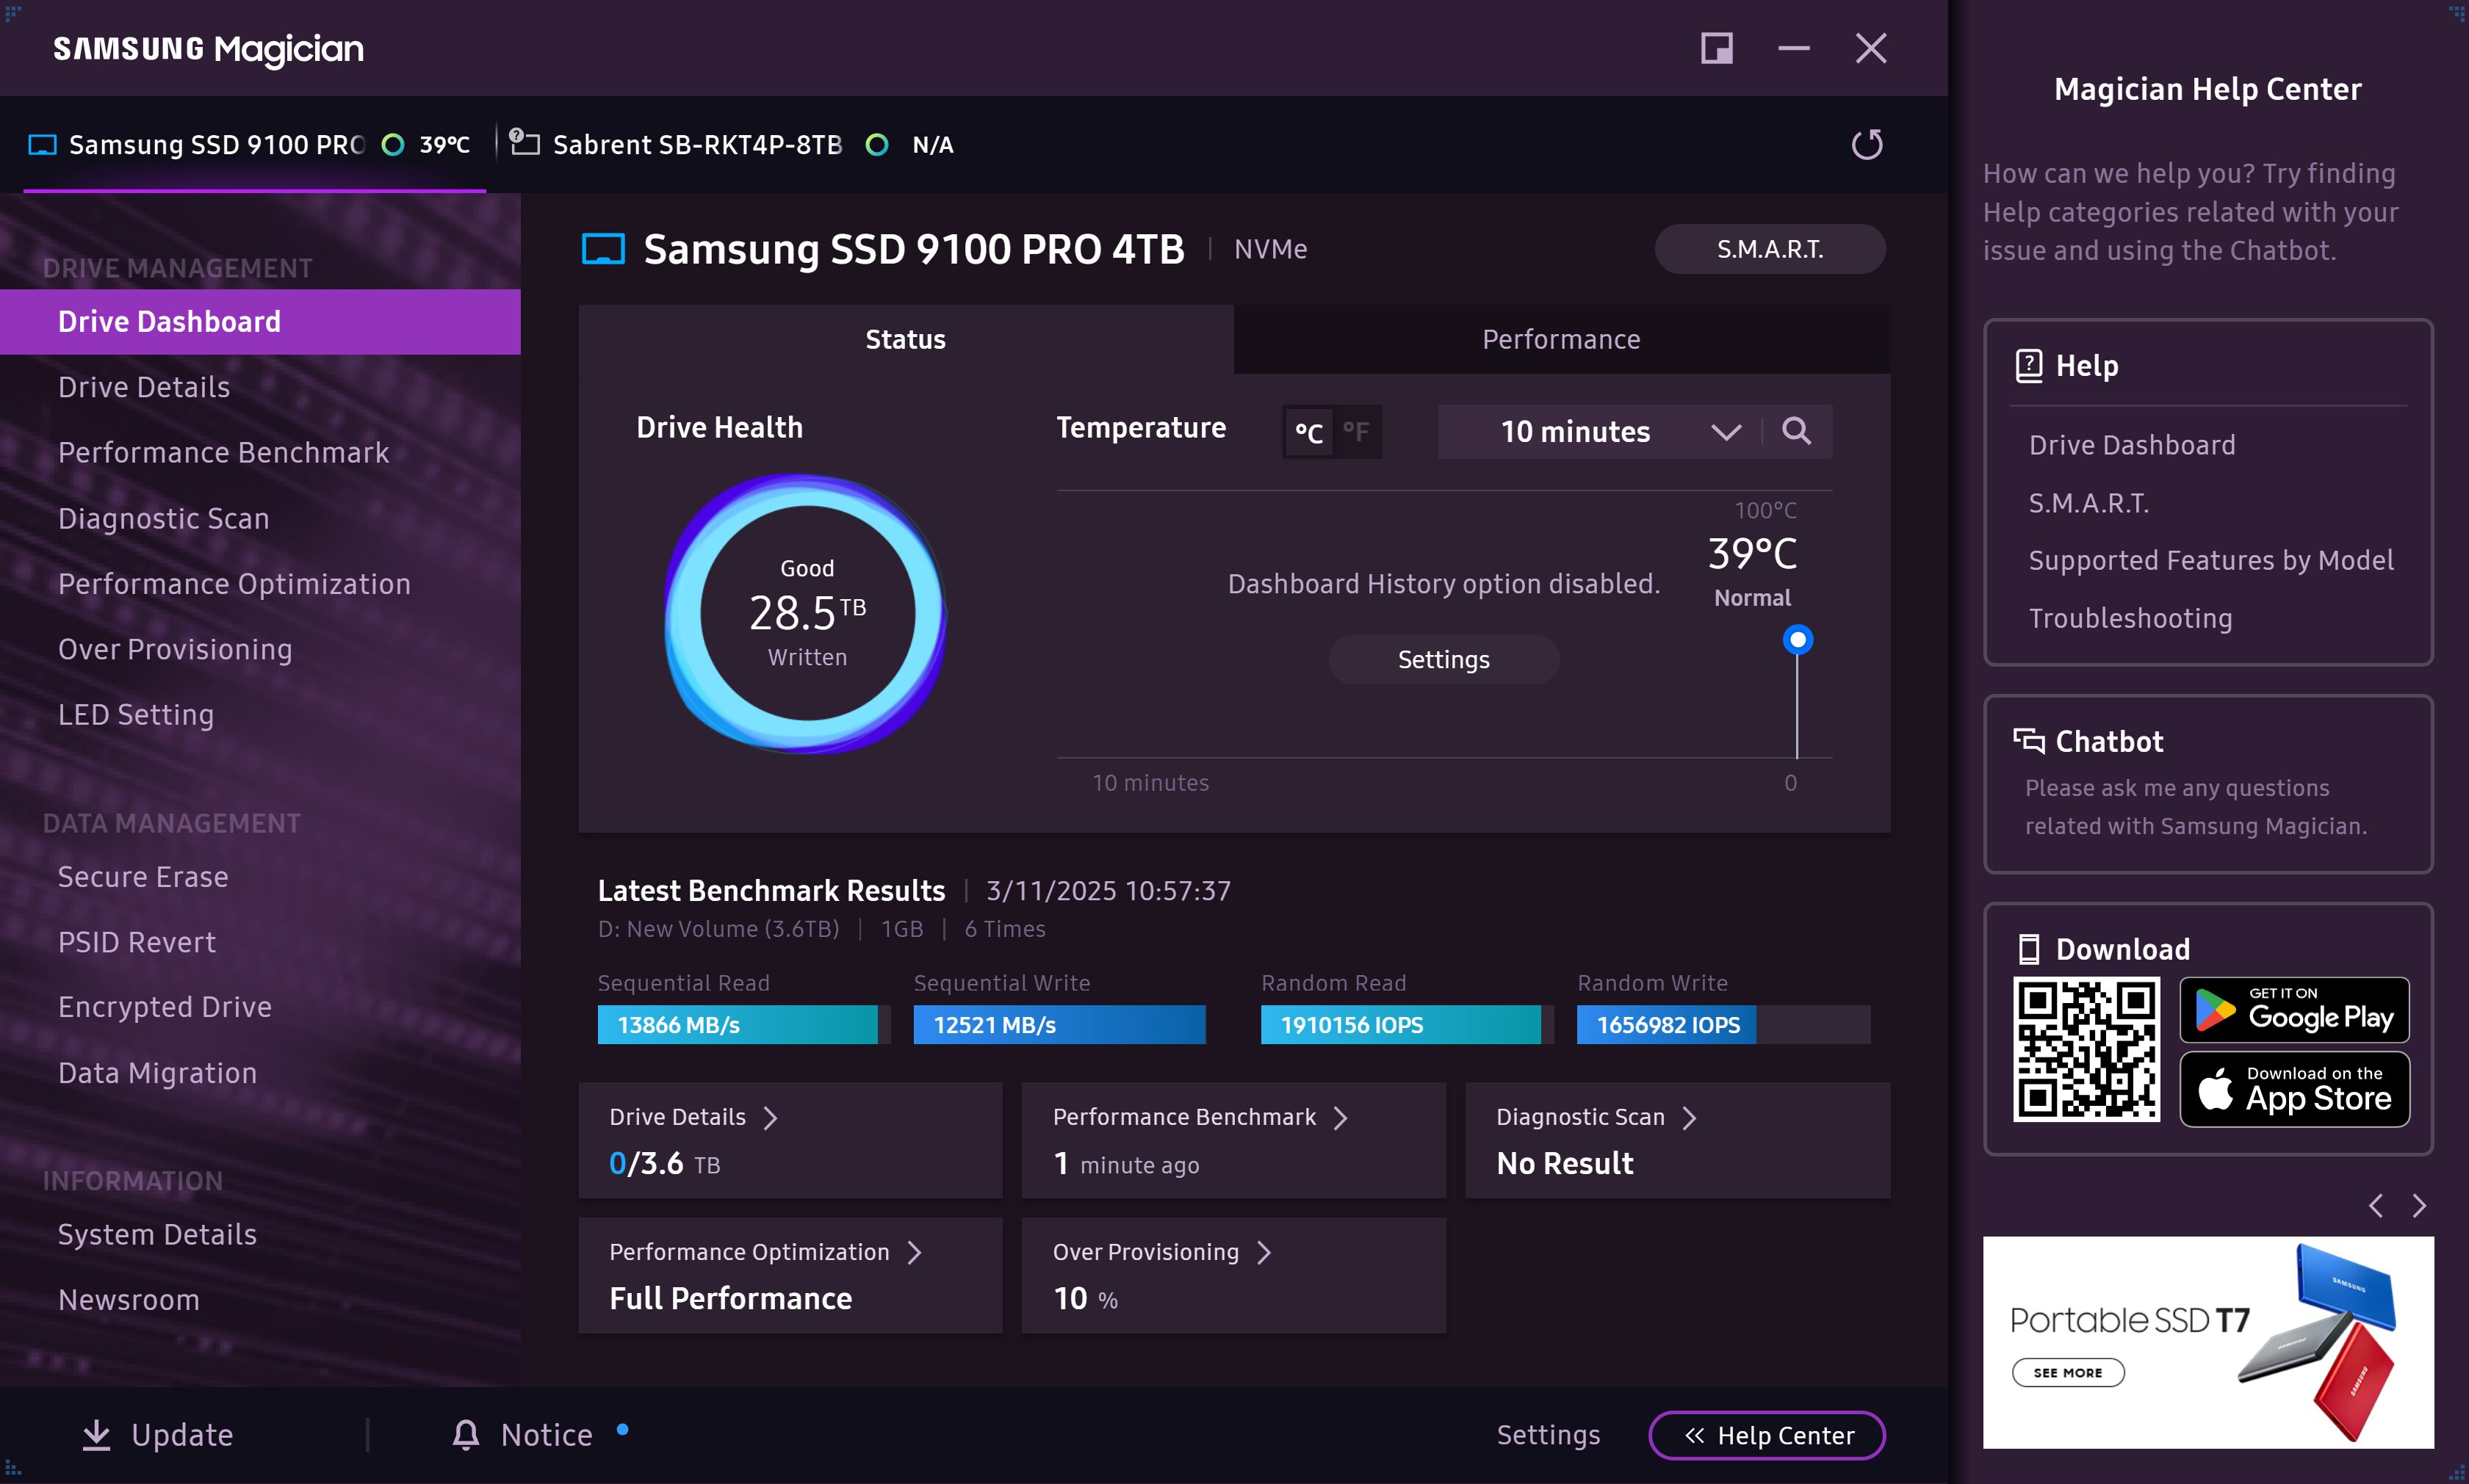Click the temperature history search magnifier icon
2469x1484 pixels.
pos(1797,431)
